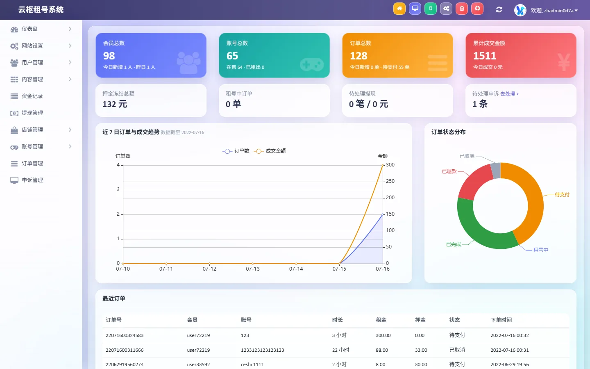Viewport: 590px width, 369px height.
Task: Click the 租号中 donut chart label
Action: coord(541,250)
